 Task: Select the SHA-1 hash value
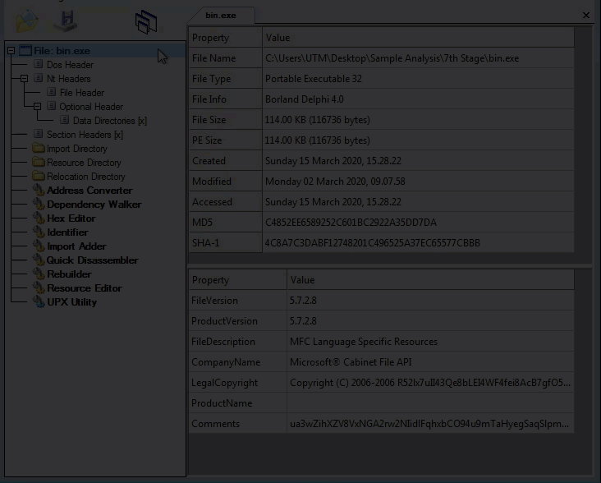click(372, 243)
